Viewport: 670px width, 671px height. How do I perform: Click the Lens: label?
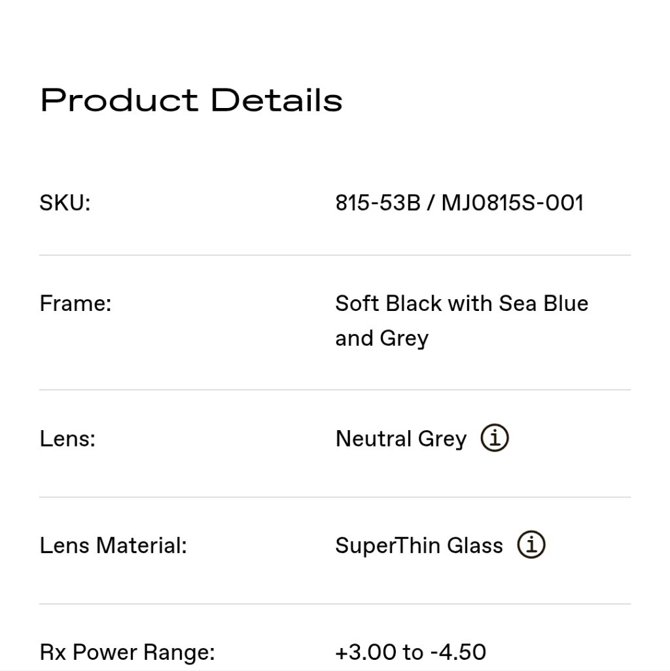point(67,439)
